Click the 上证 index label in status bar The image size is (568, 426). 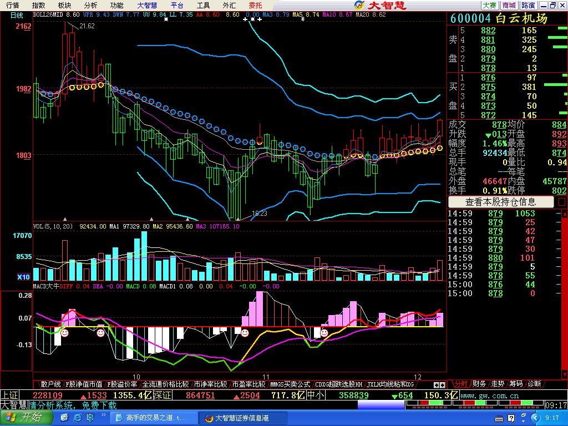tap(9, 395)
